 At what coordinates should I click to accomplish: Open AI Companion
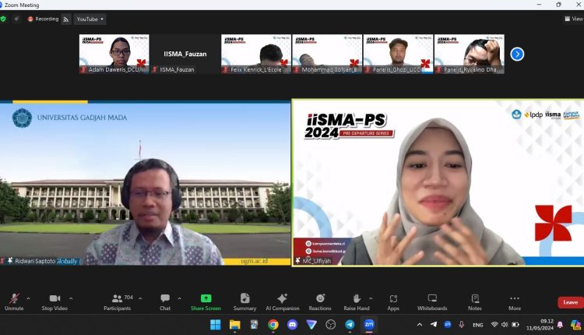click(283, 302)
